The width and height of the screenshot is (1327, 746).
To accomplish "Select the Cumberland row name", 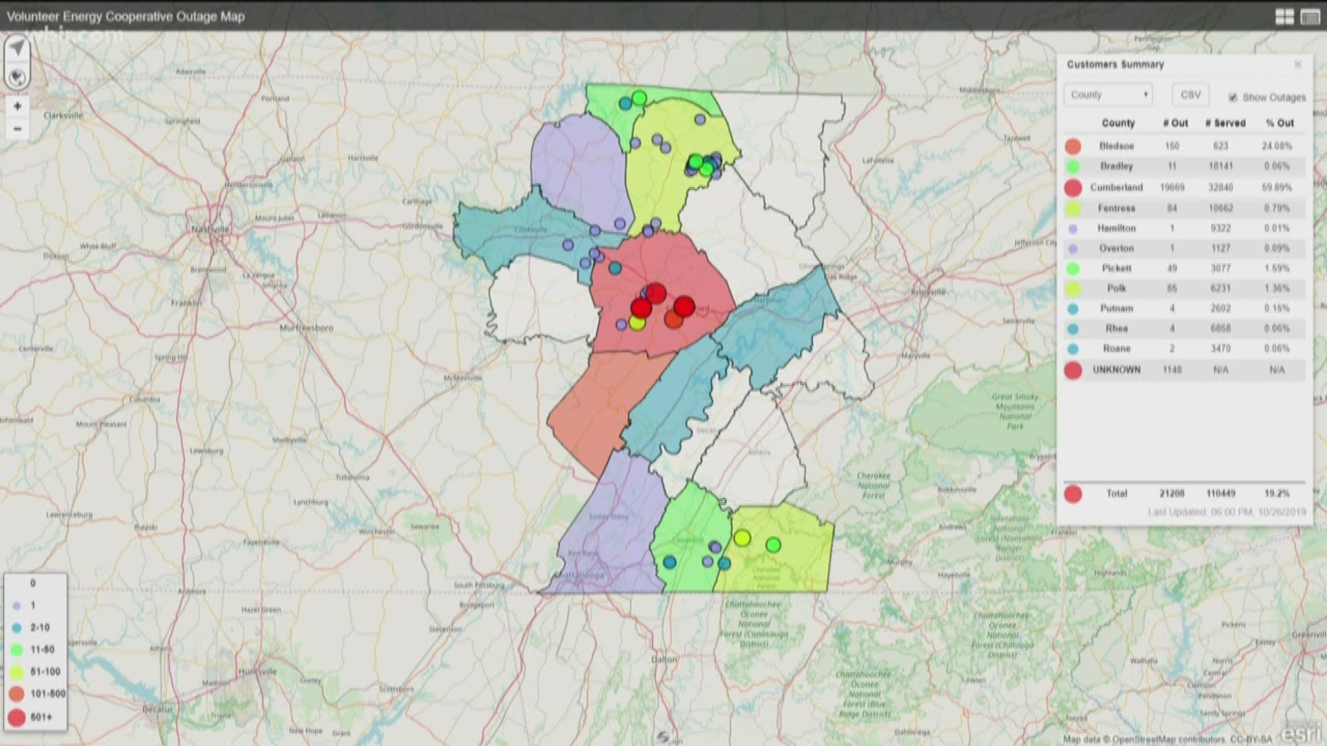I will (1116, 187).
